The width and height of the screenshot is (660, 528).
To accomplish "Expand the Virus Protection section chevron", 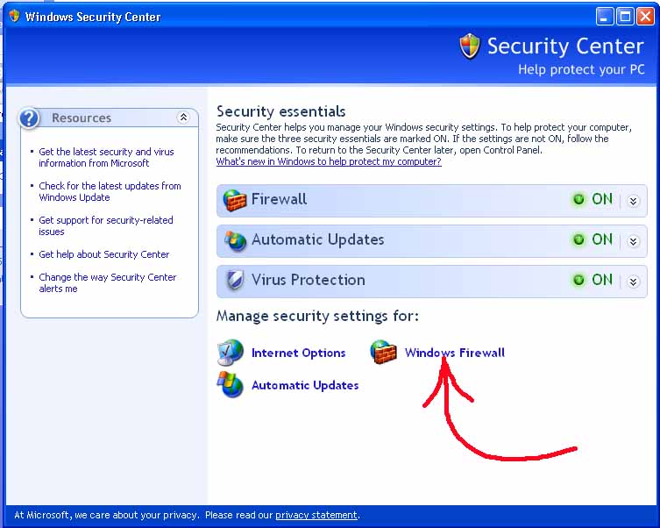I will point(633,282).
